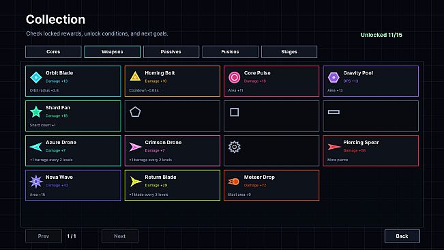Switch to the Fusions tab
444x250 pixels.
click(x=231, y=52)
